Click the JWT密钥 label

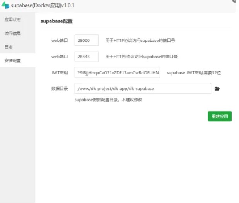point(60,73)
